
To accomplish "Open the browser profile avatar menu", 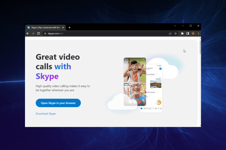I will [x=193, y=33].
